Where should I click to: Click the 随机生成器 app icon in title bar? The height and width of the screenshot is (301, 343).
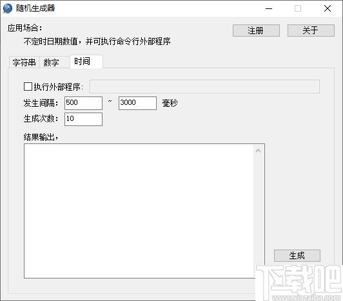pyautogui.click(x=8, y=8)
